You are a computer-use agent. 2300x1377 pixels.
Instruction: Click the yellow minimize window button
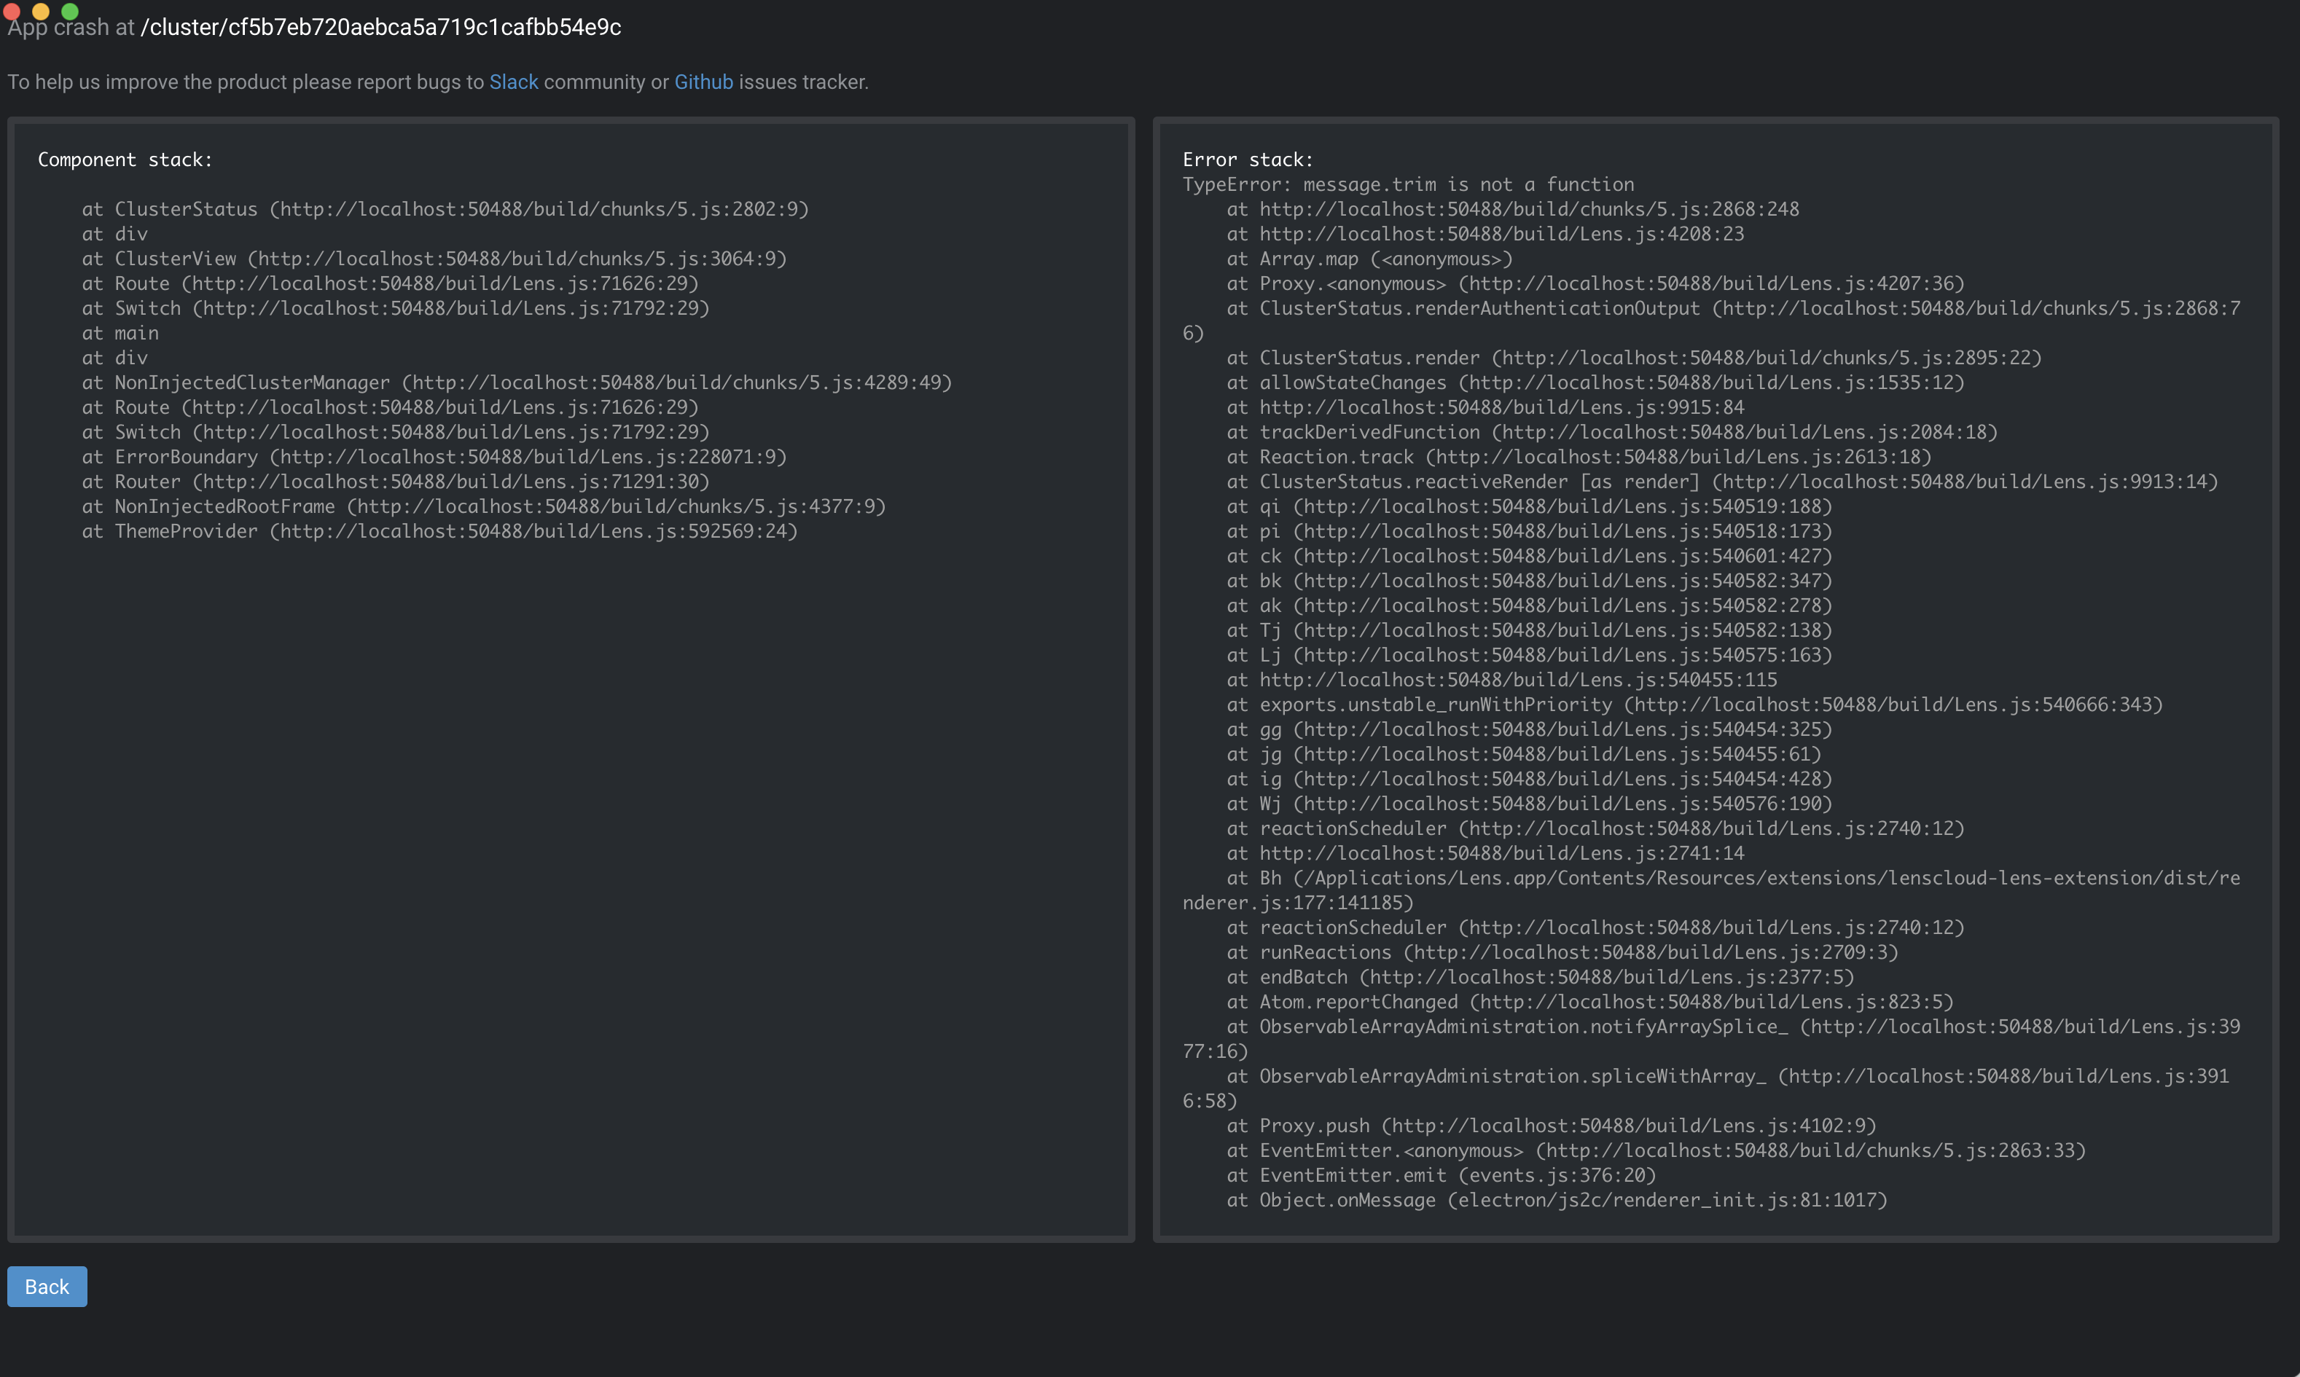(40, 11)
